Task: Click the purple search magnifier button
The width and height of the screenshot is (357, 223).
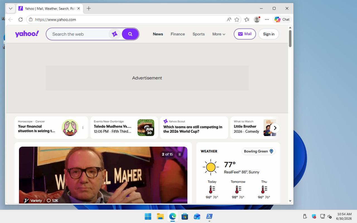Action: (x=130, y=34)
